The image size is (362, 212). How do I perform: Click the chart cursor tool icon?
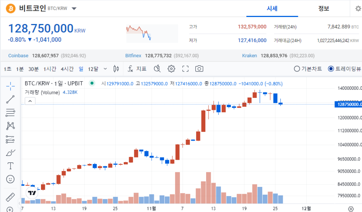[157, 68]
